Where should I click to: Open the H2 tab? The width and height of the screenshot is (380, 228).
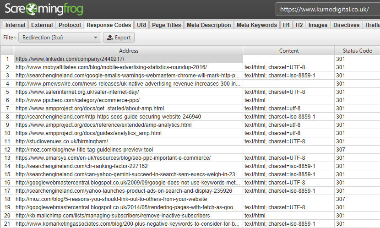(299, 25)
